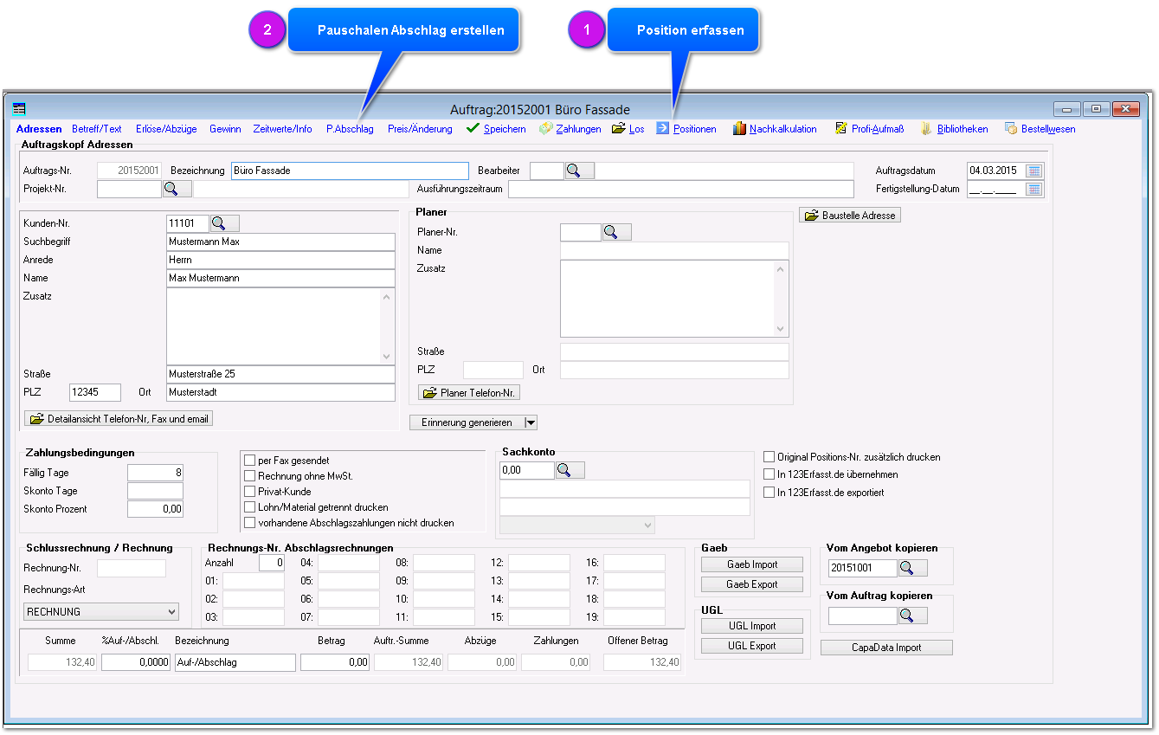Enable Lohn/Material getrennt drucken
Viewport: 1159px width, 735px height.
250,506
